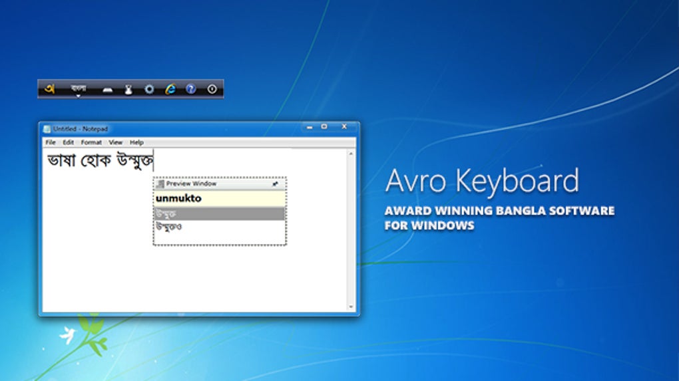The height and width of the screenshot is (381, 679).
Task: Open the View menu in Notepad
Action: coord(115,142)
